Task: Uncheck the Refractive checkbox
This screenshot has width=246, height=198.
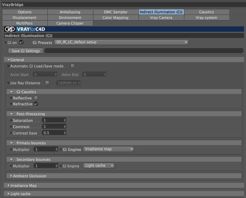Action: 36,104
